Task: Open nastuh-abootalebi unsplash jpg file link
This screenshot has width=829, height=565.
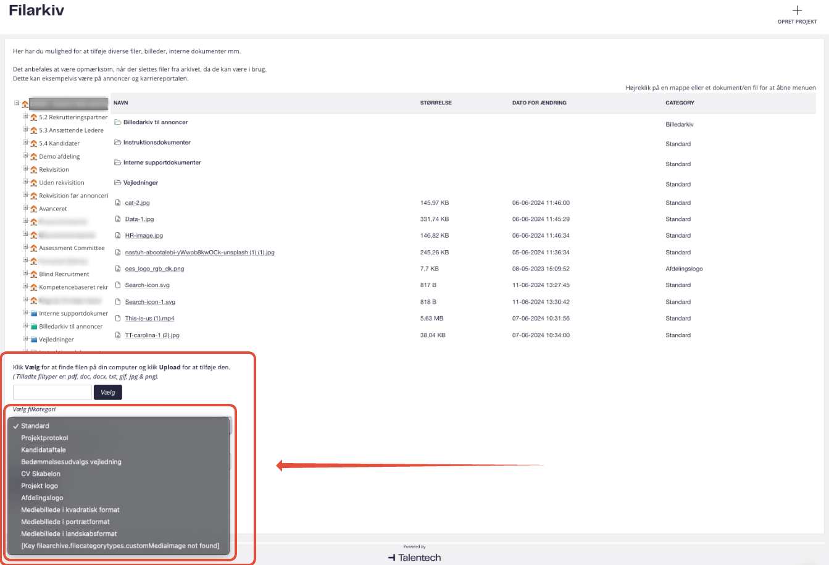Action: (199, 253)
